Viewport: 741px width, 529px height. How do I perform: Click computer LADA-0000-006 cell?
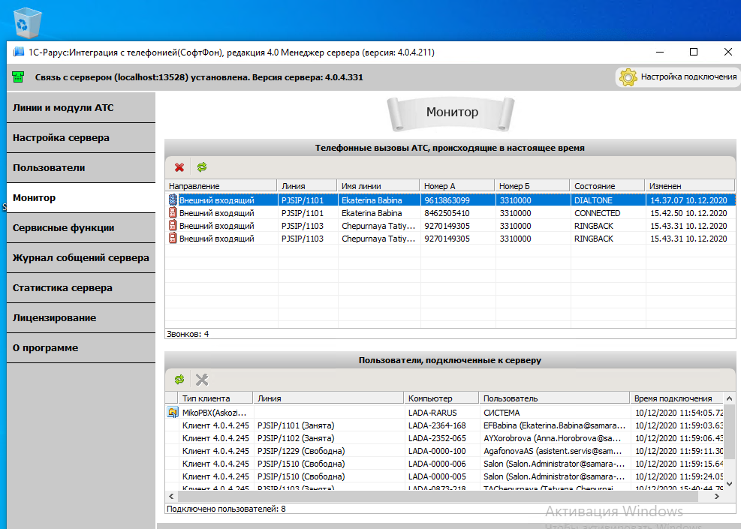tap(441, 464)
